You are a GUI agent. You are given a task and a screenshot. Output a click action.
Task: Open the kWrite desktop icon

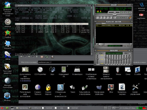[x=8, y=55]
